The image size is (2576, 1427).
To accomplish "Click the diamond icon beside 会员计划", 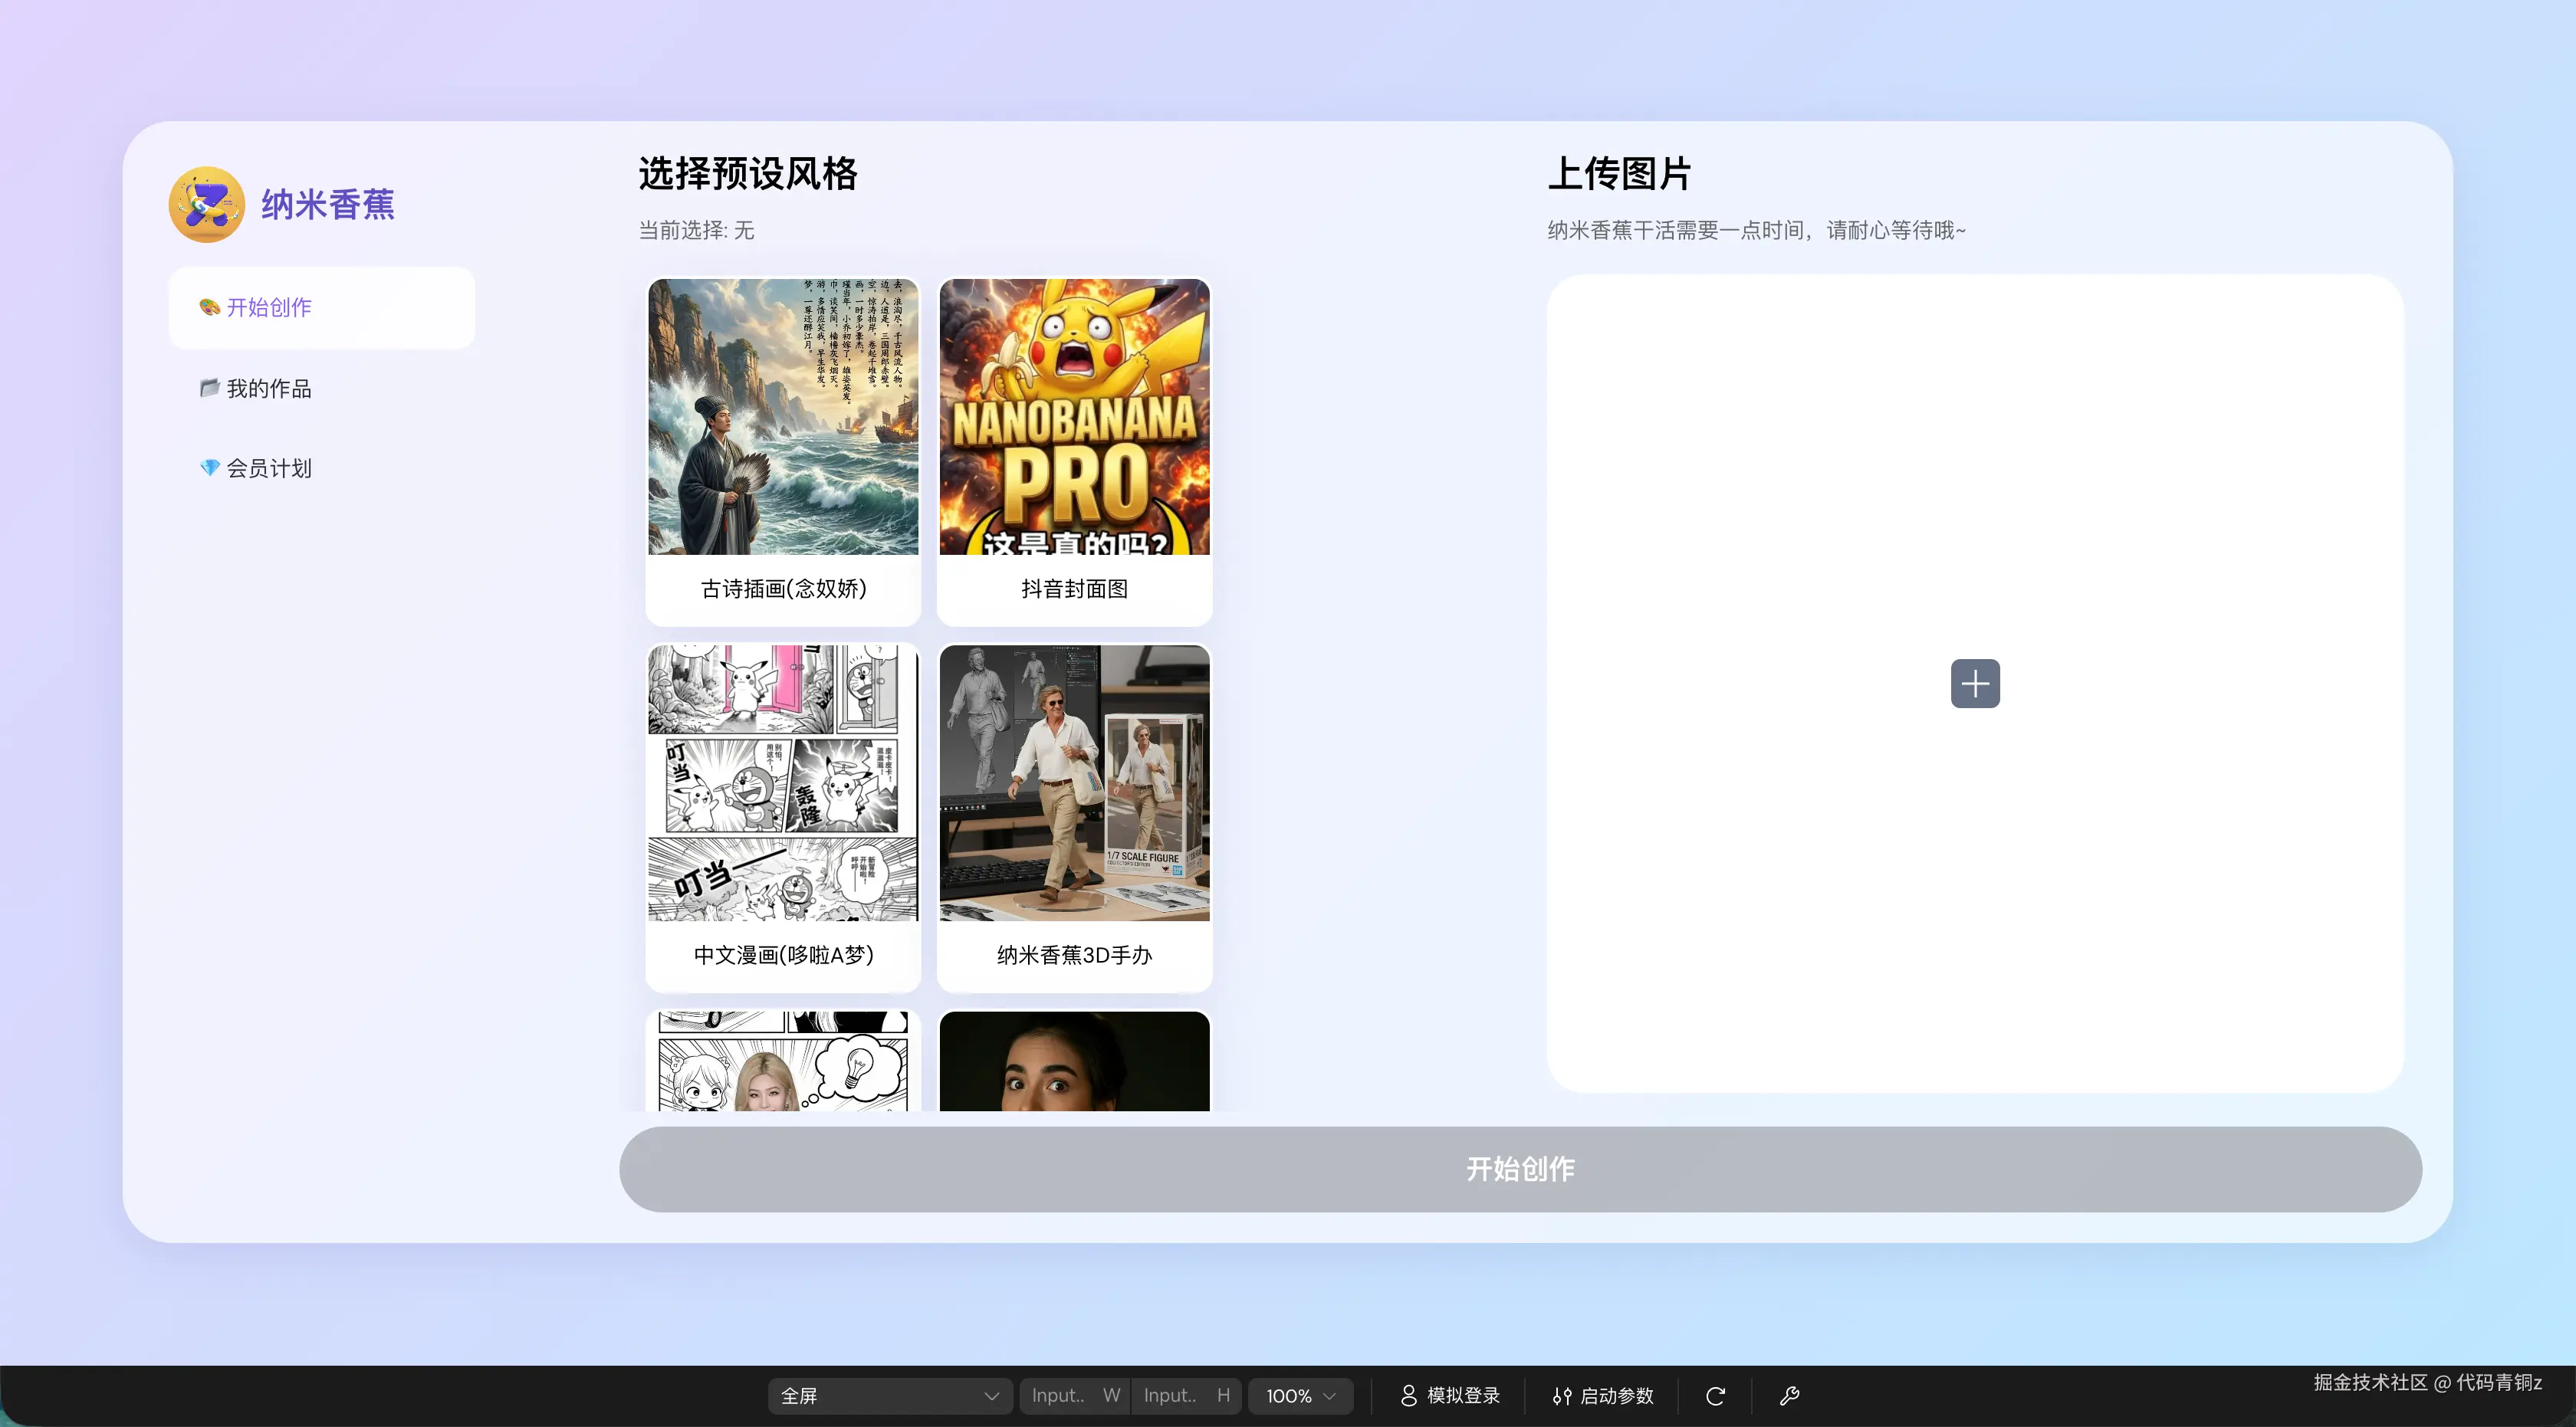I will 209,467.
